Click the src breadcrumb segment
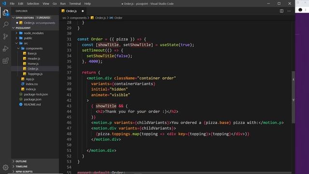The width and height of the screenshot is (309, 174). (64, 18)
